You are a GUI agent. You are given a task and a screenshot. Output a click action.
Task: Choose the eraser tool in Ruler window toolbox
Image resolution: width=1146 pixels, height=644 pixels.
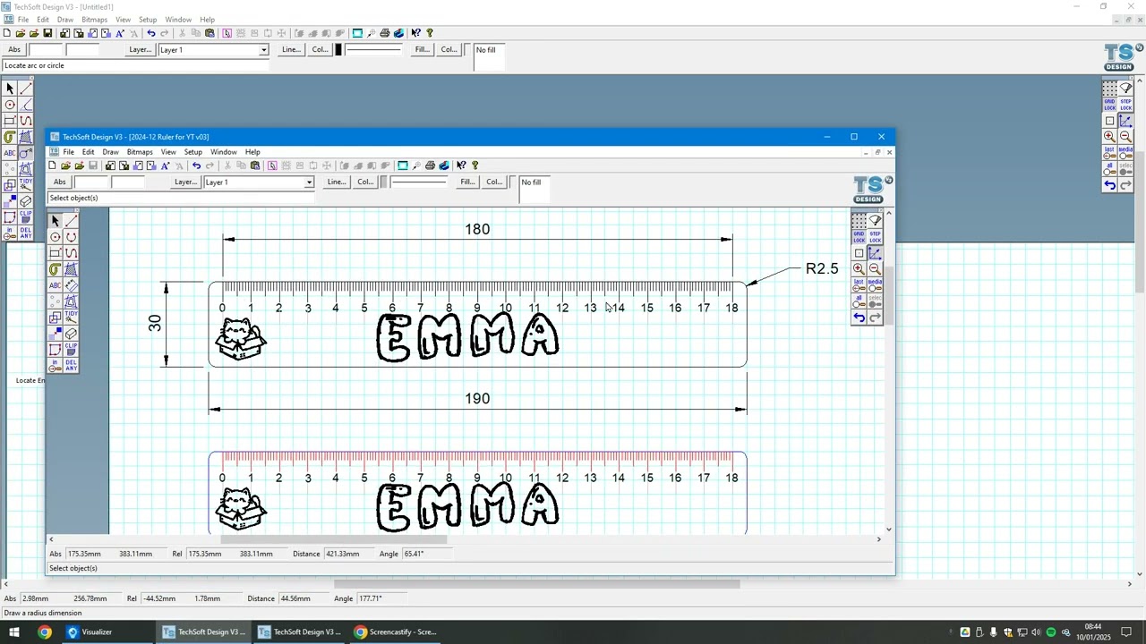[x=71, y=334]
